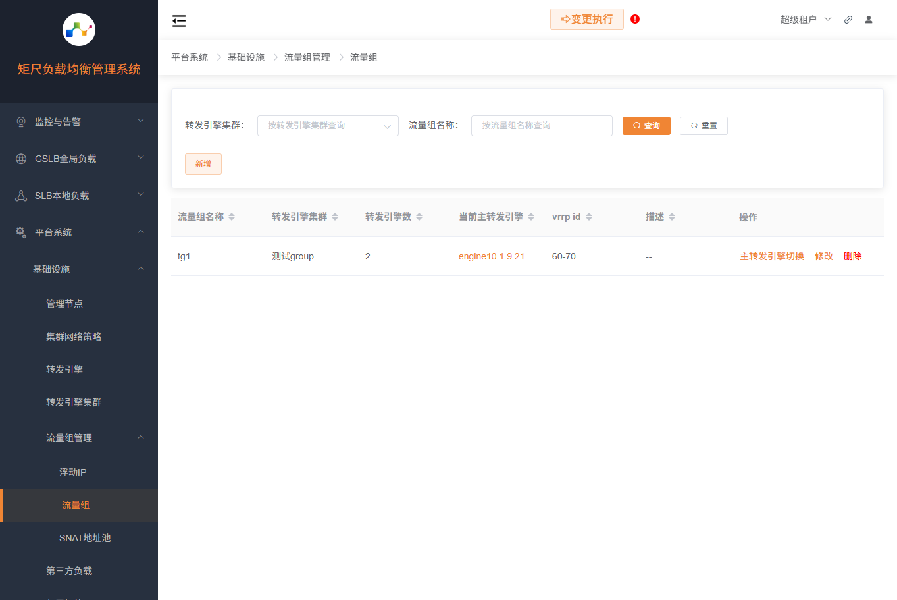Trigger 主转发引擎切换 for tg1

[771, 256]
